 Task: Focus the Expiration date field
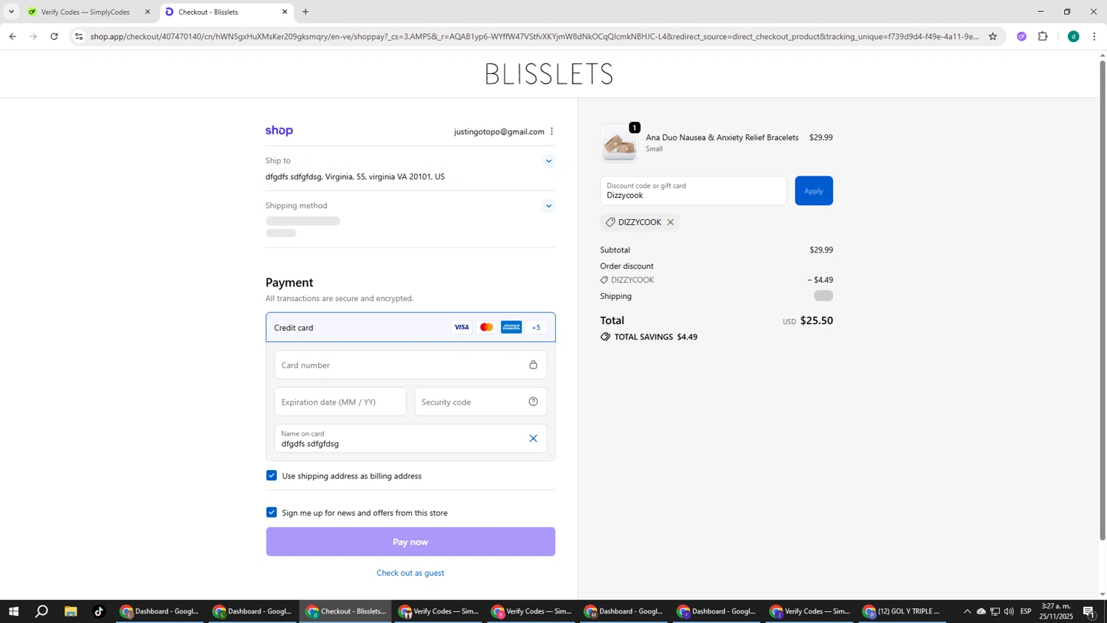tap(340, 402)
